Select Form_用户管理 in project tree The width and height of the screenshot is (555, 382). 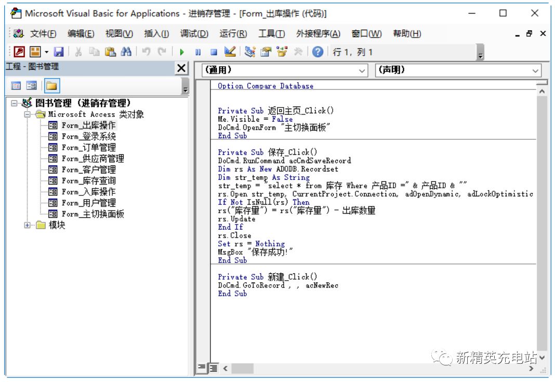click(88, 203)
